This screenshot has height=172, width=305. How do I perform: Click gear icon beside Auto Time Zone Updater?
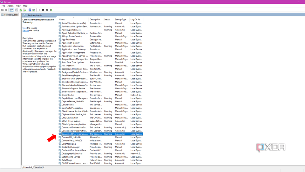click(x=60, y=62)
